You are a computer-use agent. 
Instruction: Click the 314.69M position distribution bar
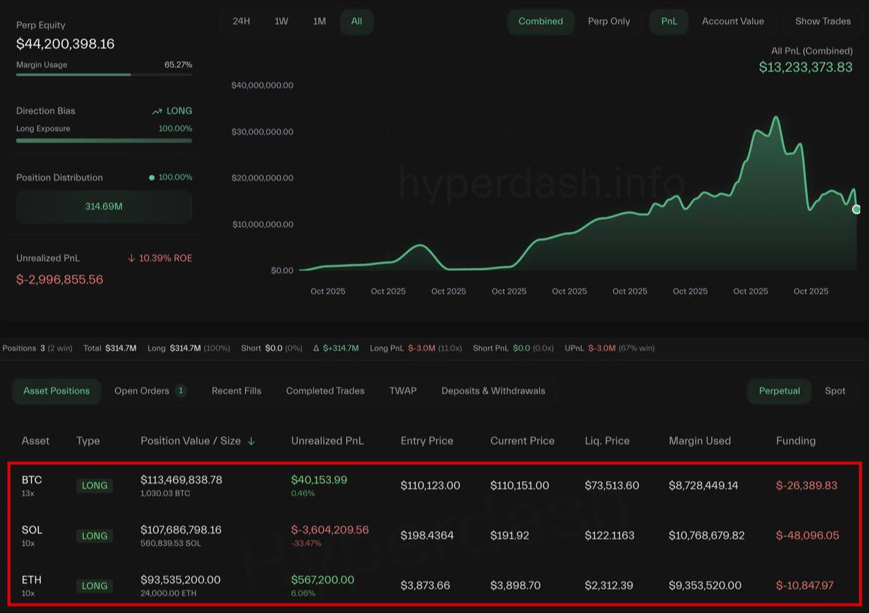point(104,206)
